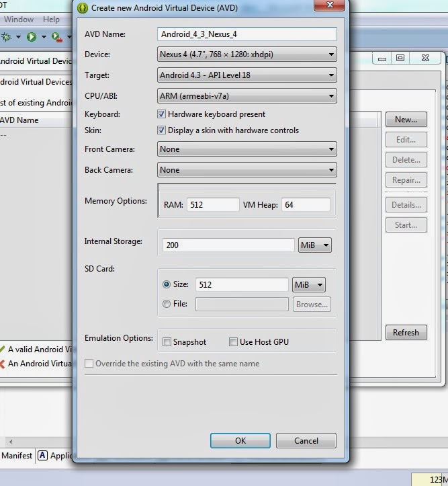Click the Delete... button in AVD Manager

tap(406, 160)
